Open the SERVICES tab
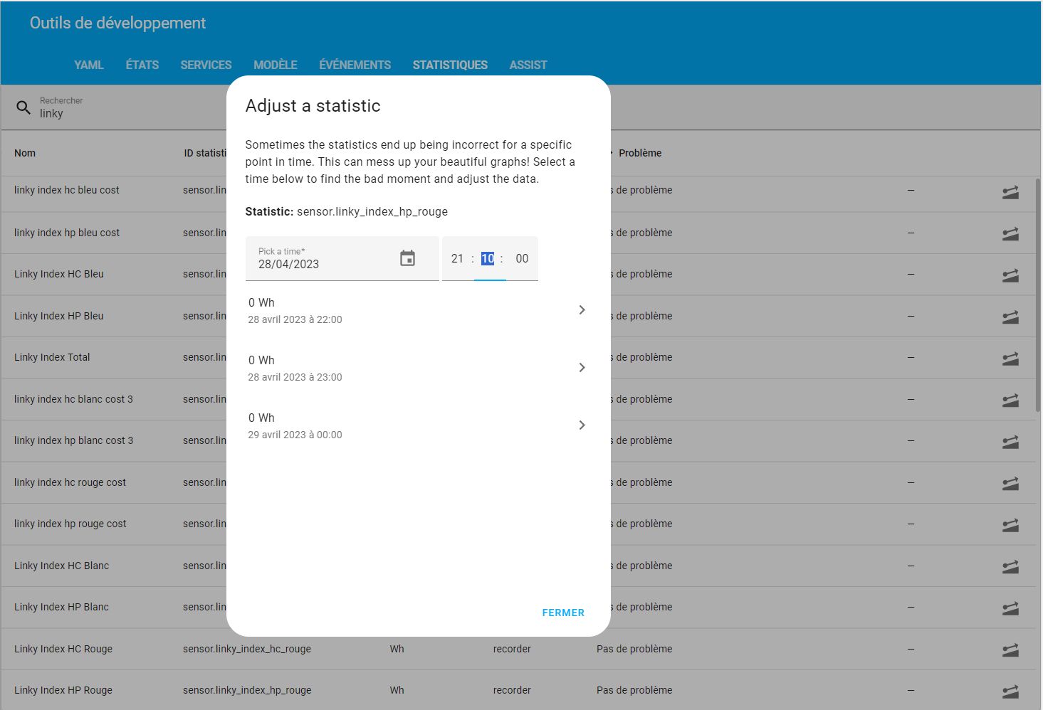The height and width of the screenshot is (710, 1043). click(206, 65)
